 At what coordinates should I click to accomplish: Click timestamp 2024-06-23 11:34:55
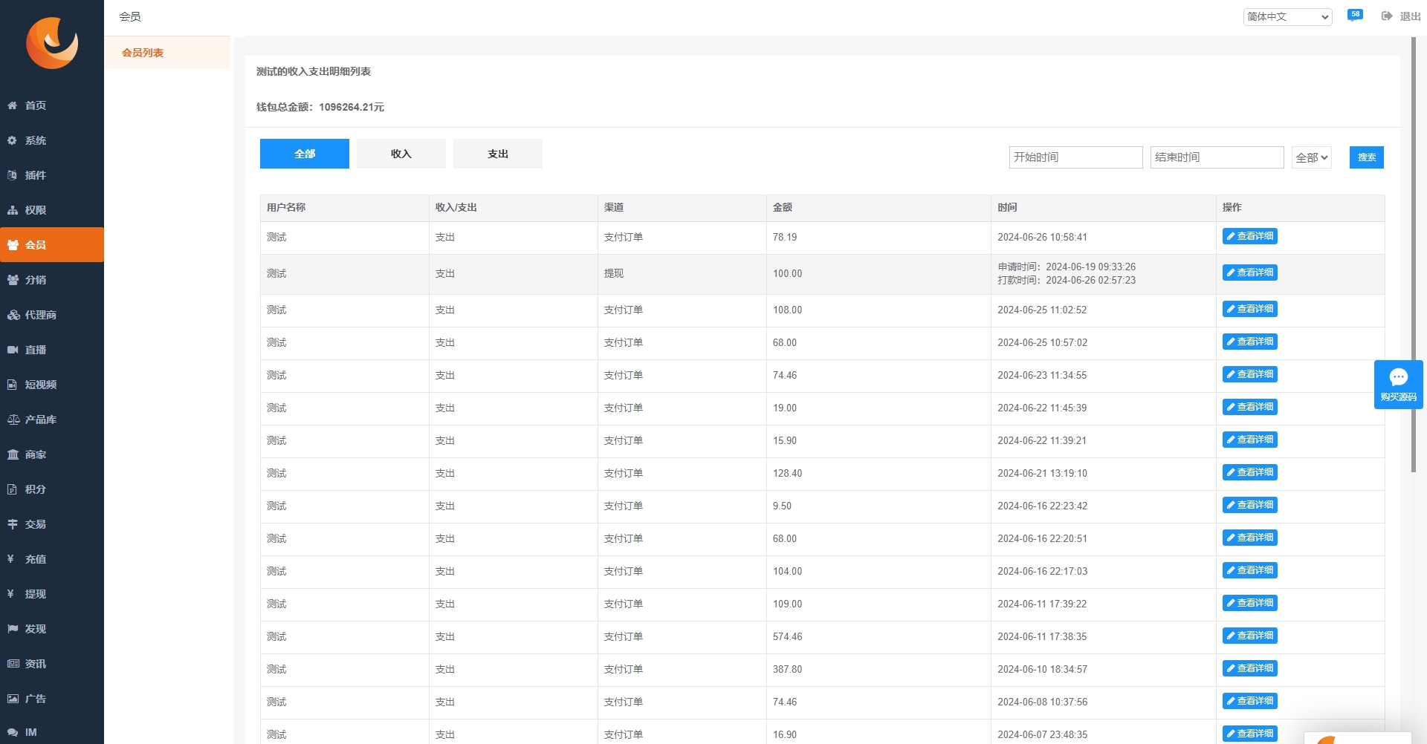point(1042,375)
